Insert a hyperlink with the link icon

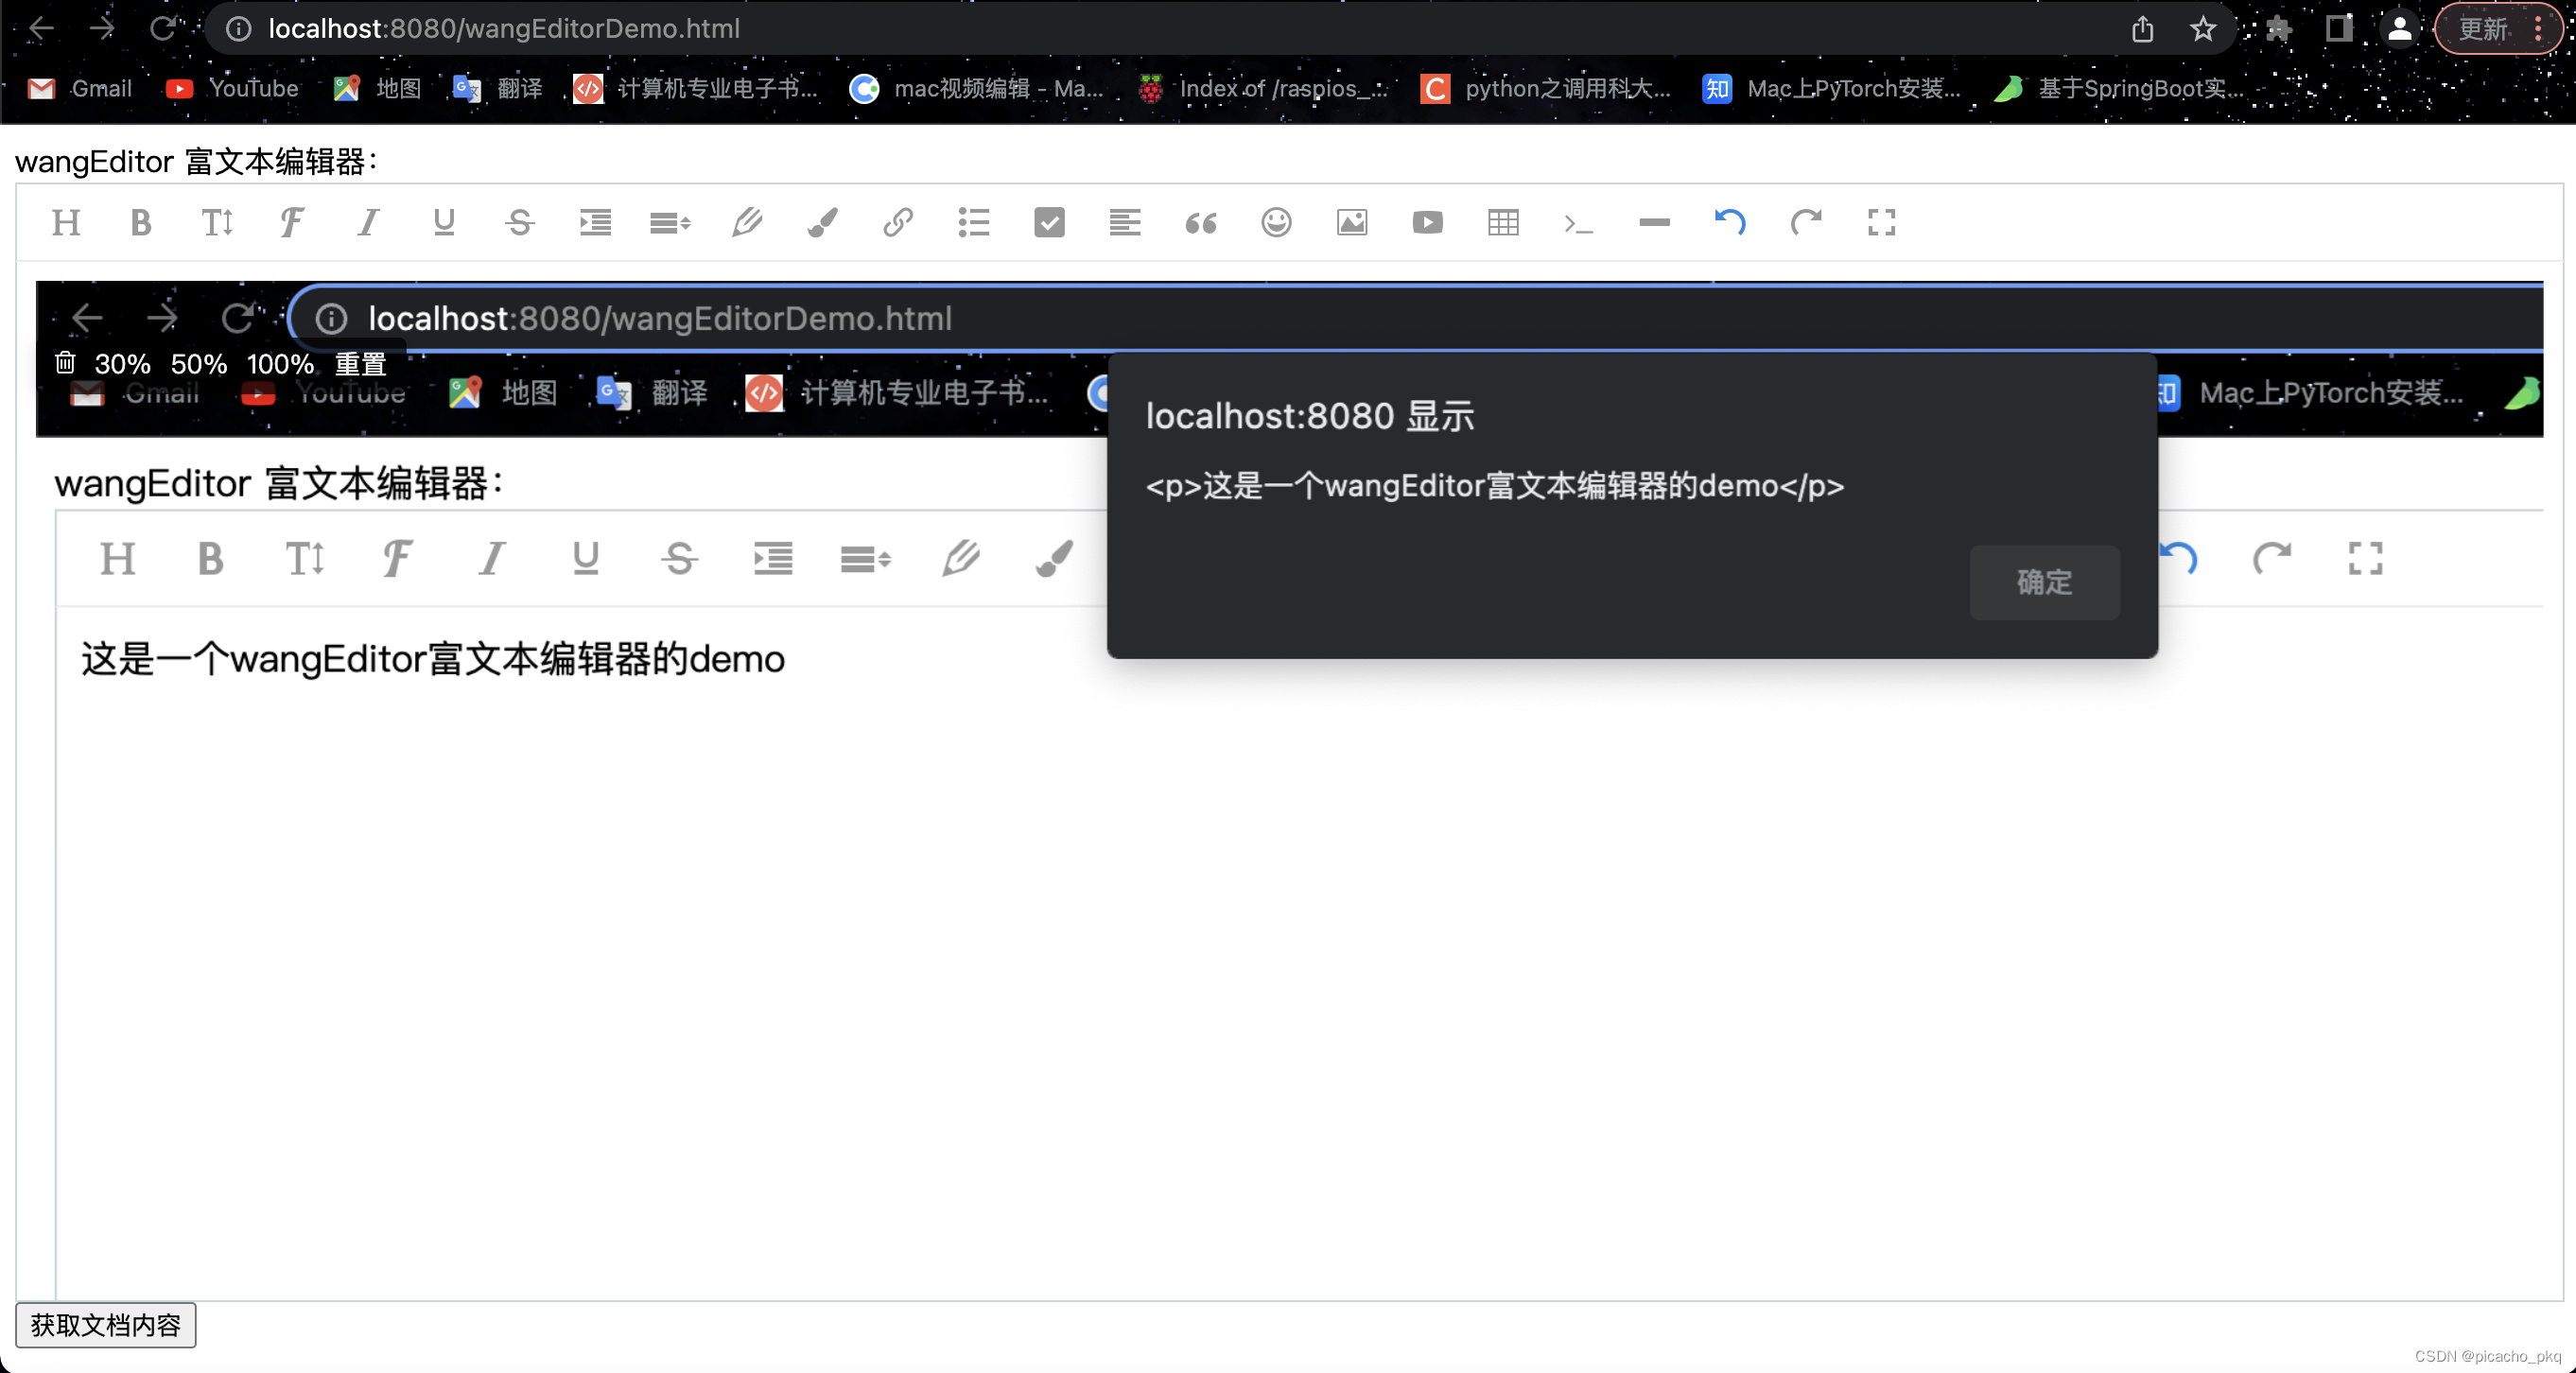point(898,222)
